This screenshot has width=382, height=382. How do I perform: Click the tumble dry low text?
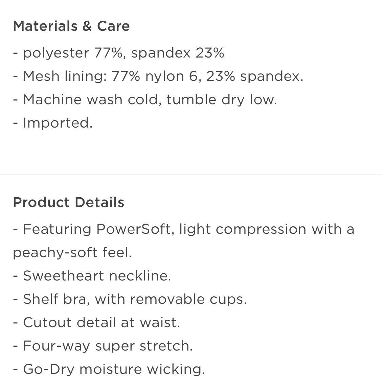point(221,100)
